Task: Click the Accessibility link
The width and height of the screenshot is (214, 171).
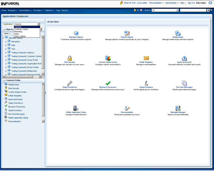Action: (x=142, y=3)
